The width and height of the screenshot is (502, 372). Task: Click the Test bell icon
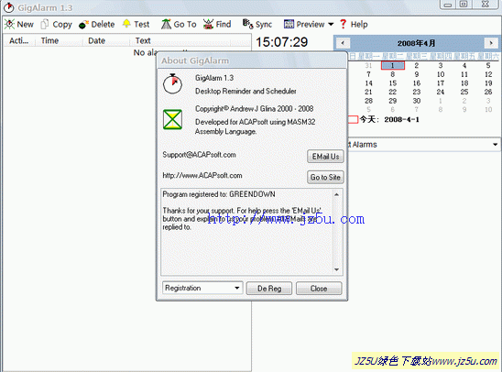(126, 24)
